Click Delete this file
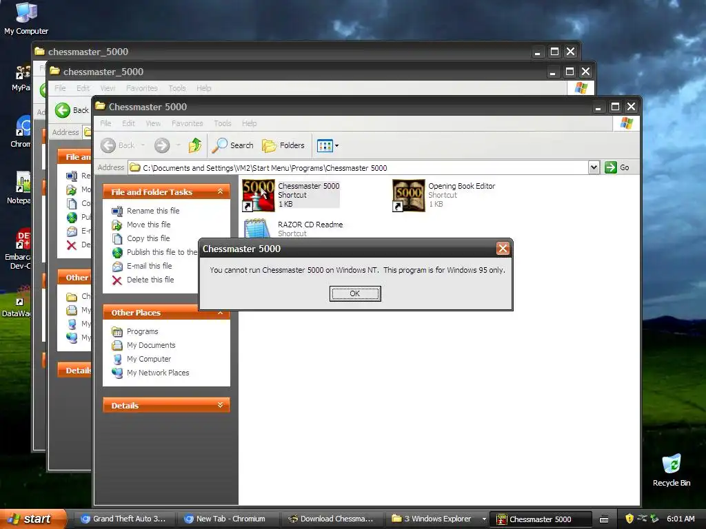The width and height of the screenshot is (706, 529). (x=150, y=280)
